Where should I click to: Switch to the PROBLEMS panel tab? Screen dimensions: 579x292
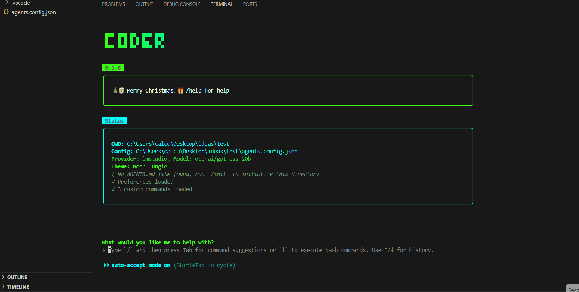click(113, 4)
